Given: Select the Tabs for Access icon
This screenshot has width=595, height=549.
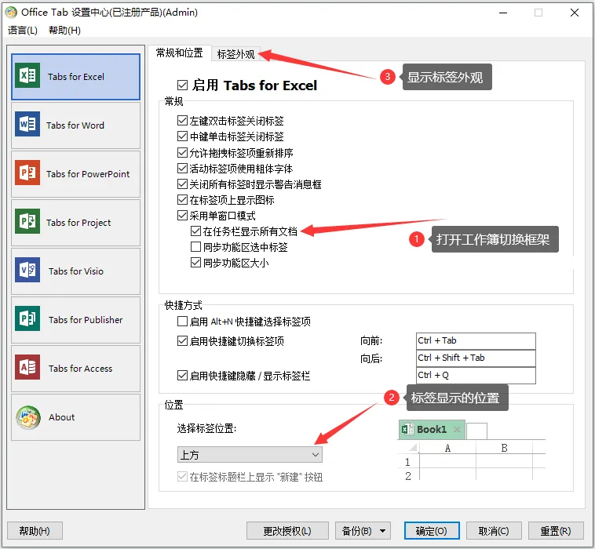Looking at the screenshot, I should click(x=27, y=367).
